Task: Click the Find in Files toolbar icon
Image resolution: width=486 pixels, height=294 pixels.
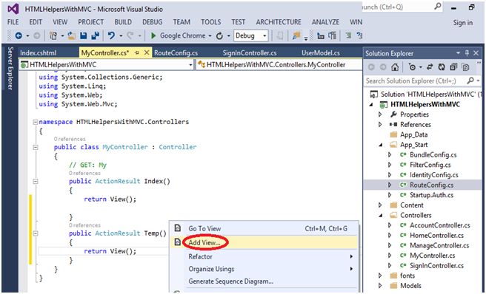Action: (x=296, y=36)
